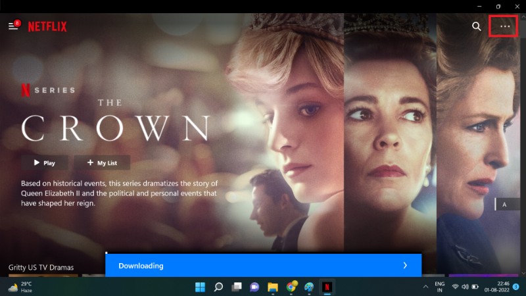Select the Netflix app taskbar icon

[x=327, y=287]
